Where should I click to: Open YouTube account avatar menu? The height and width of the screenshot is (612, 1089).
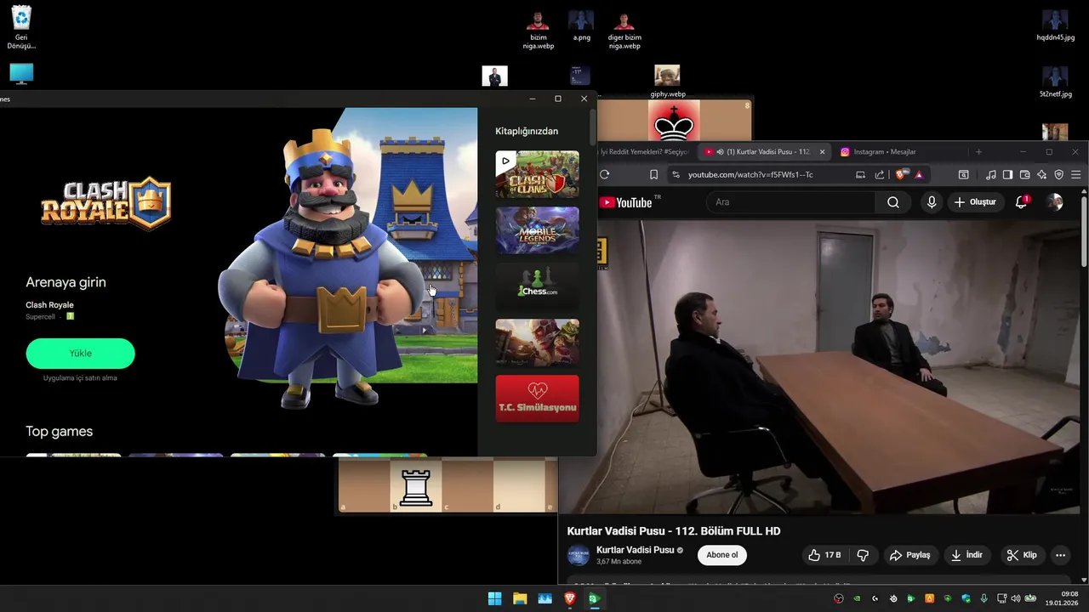point(1055,202)
